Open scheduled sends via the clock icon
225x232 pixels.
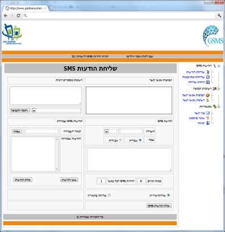(208, 77)
